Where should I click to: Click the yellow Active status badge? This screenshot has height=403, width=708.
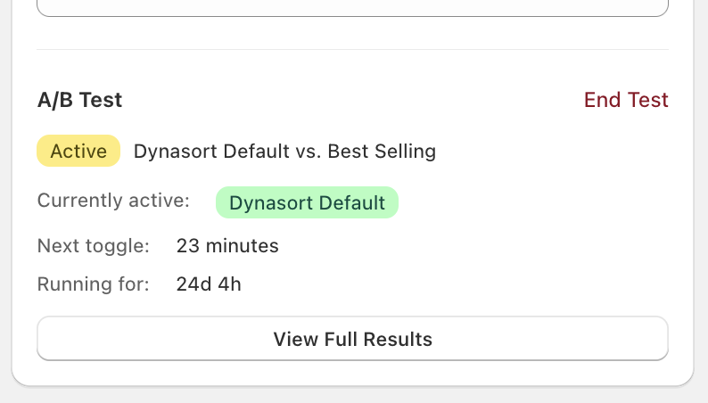point(78,152)
